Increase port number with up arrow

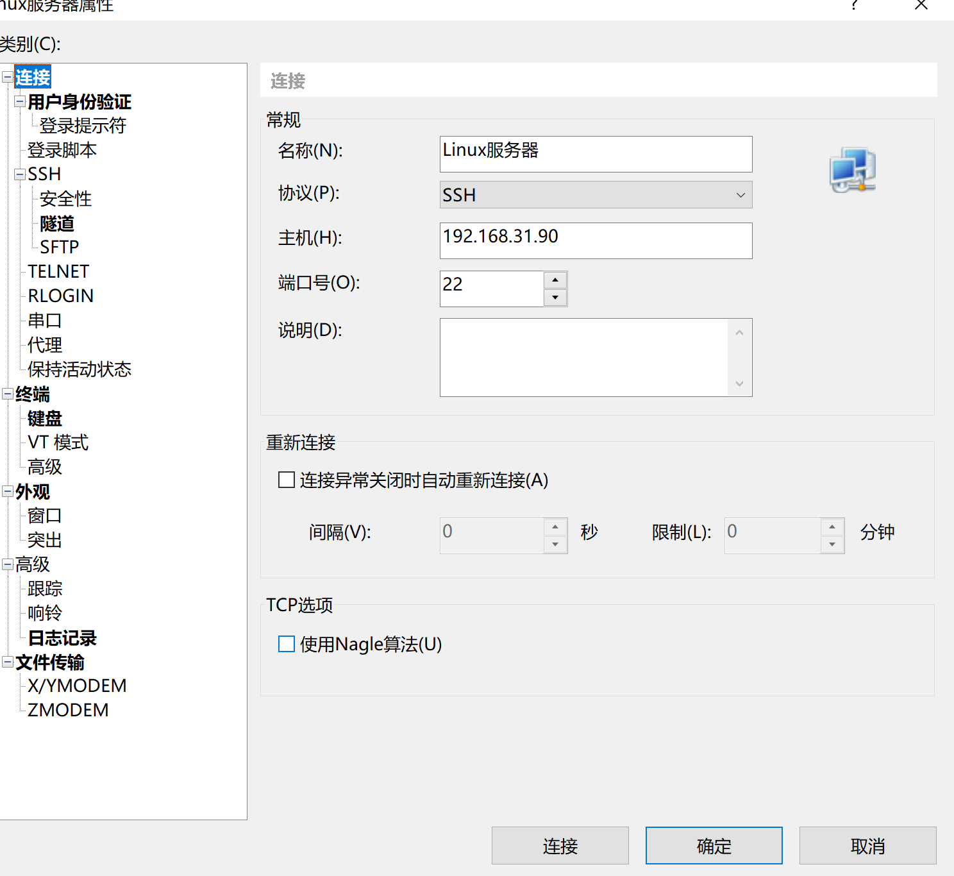[x=555, y=280]
